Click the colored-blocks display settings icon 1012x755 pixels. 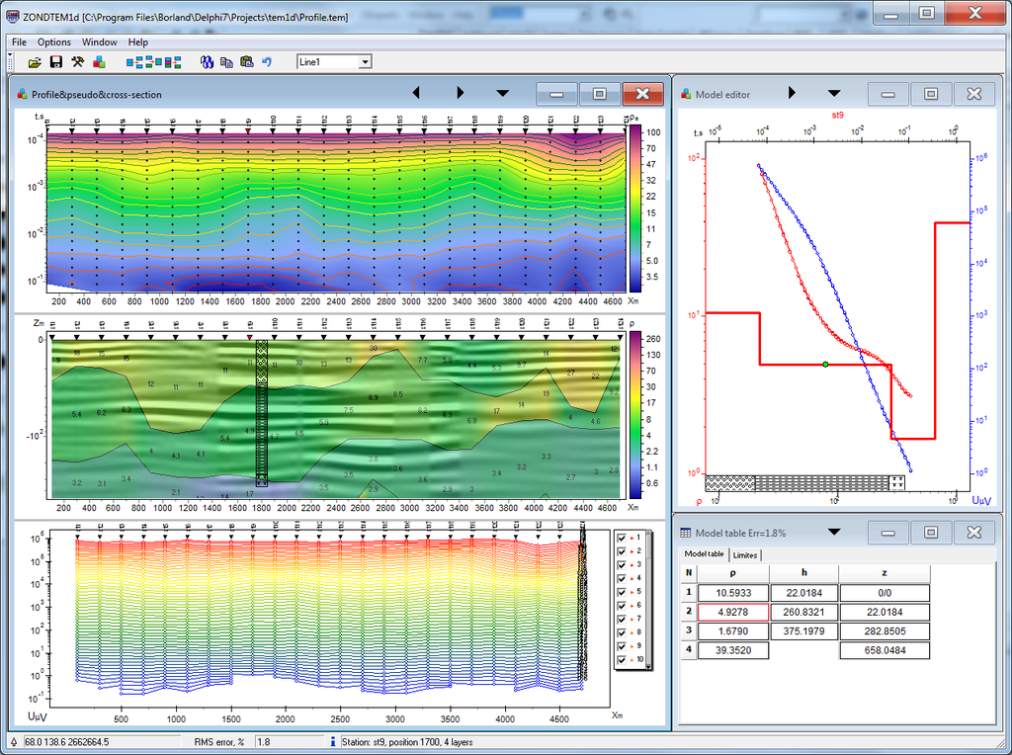98,62
